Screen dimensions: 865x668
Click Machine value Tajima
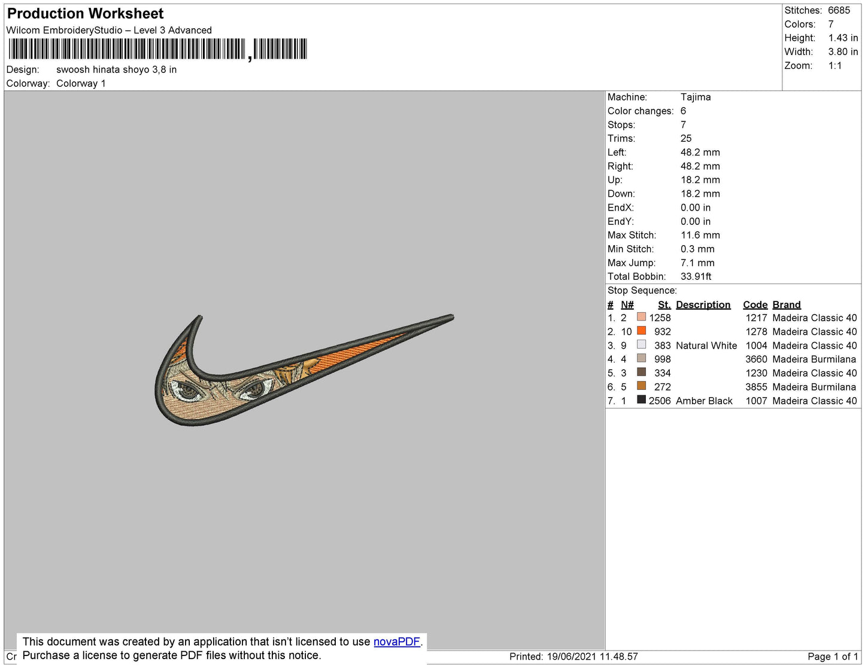696,97
